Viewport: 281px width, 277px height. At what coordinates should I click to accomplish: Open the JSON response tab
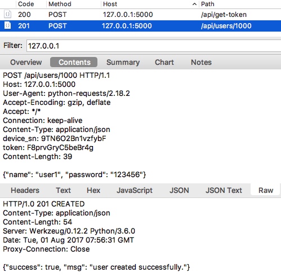point(179,190)
